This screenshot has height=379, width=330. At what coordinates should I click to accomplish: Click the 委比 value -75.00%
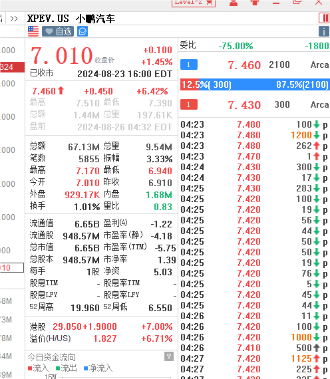236,46
